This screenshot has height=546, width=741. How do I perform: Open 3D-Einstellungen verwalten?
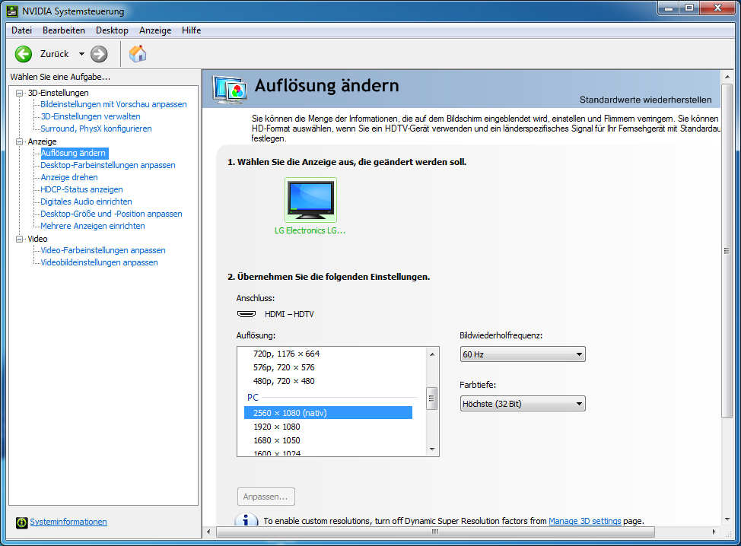pyautogui.click(x=91, y=116)
